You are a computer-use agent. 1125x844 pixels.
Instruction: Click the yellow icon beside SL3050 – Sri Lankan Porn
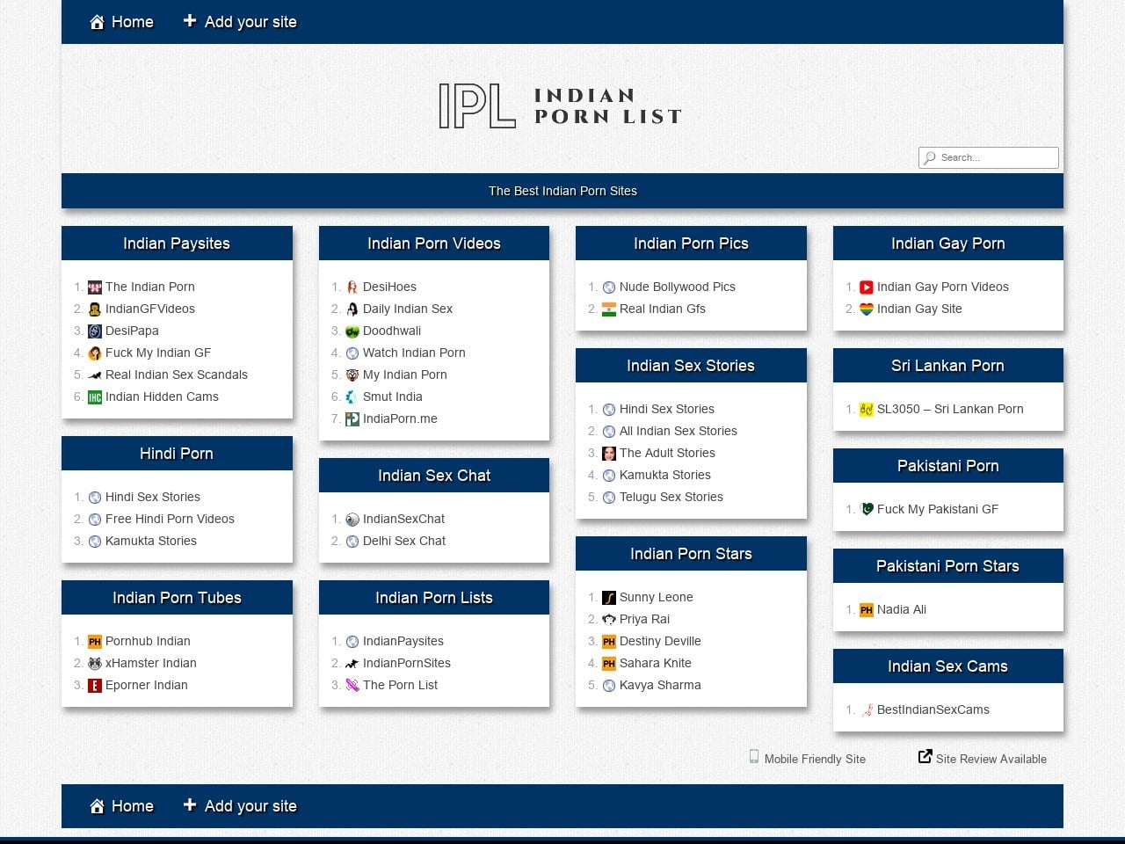click(x=867, y=410)
